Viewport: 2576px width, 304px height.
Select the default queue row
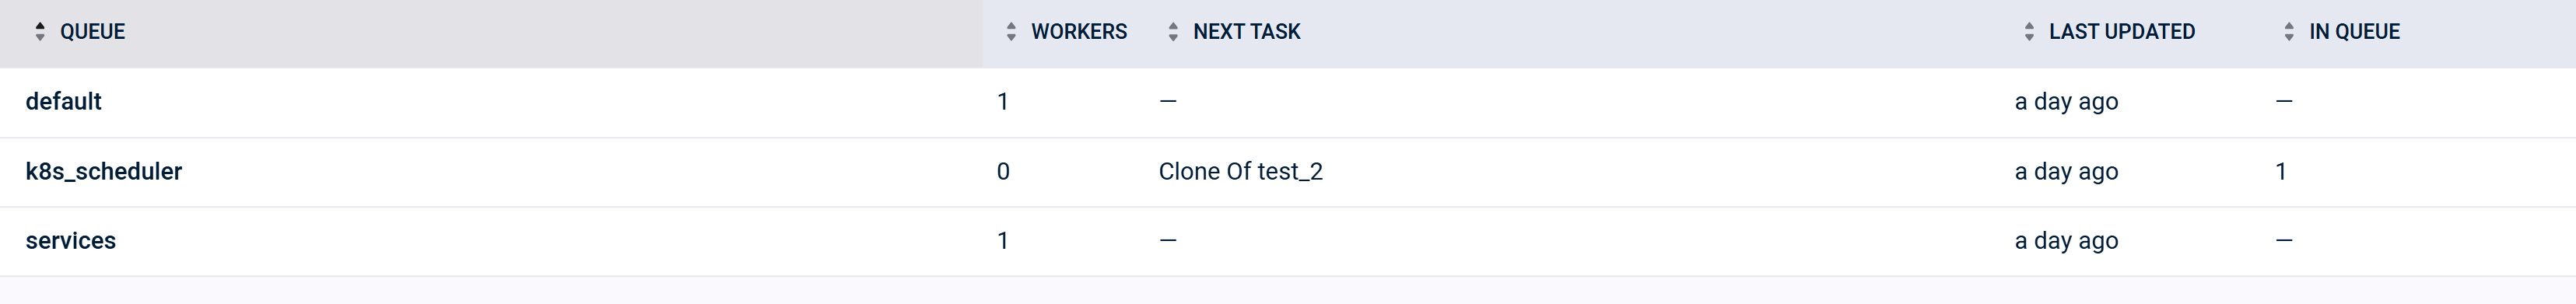1288,102
